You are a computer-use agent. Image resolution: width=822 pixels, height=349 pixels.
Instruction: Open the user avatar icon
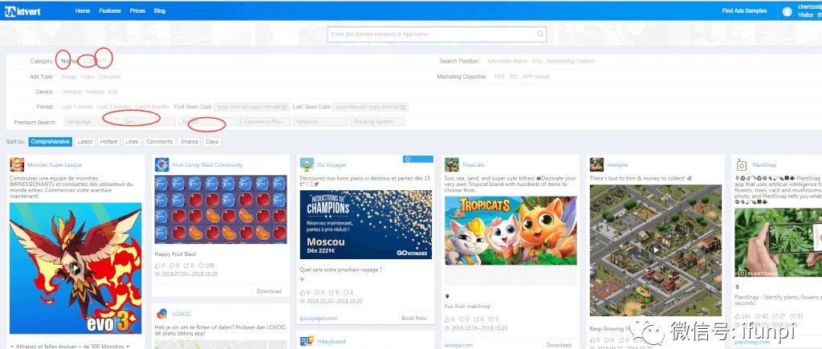787,11
